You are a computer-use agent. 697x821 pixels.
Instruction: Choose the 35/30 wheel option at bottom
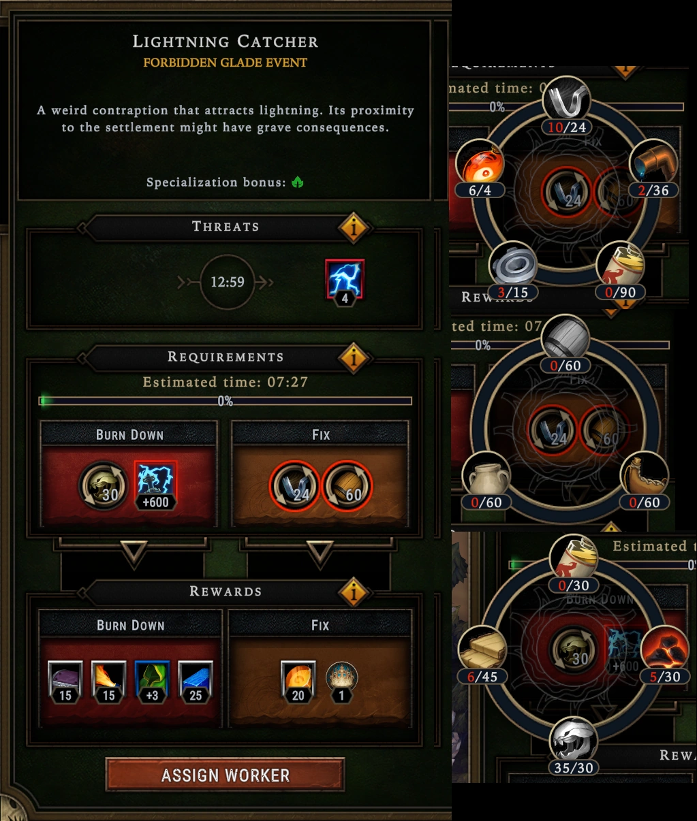[574, 747]
